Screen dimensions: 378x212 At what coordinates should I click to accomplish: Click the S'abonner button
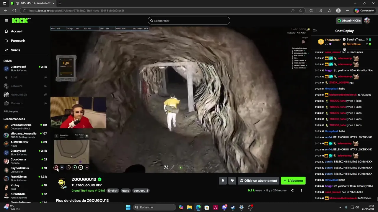[293, 181]
